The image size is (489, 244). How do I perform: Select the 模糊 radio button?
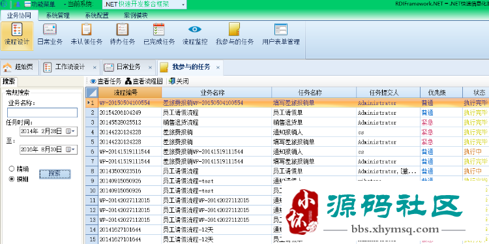(x=12, y=179)
